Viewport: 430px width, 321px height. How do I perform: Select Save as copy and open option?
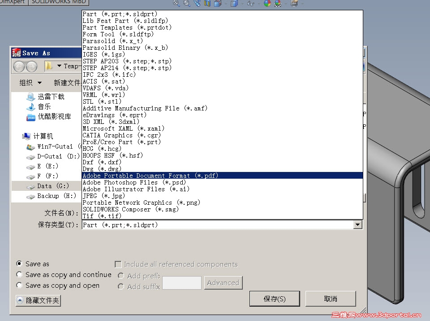pos(19,285)
